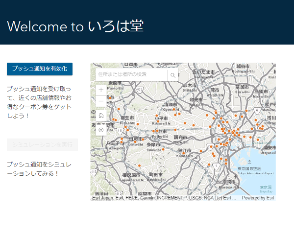Click the 狛江市 map label
The height and width of the screenshot is (235, 294).
[x=185, y=150]
